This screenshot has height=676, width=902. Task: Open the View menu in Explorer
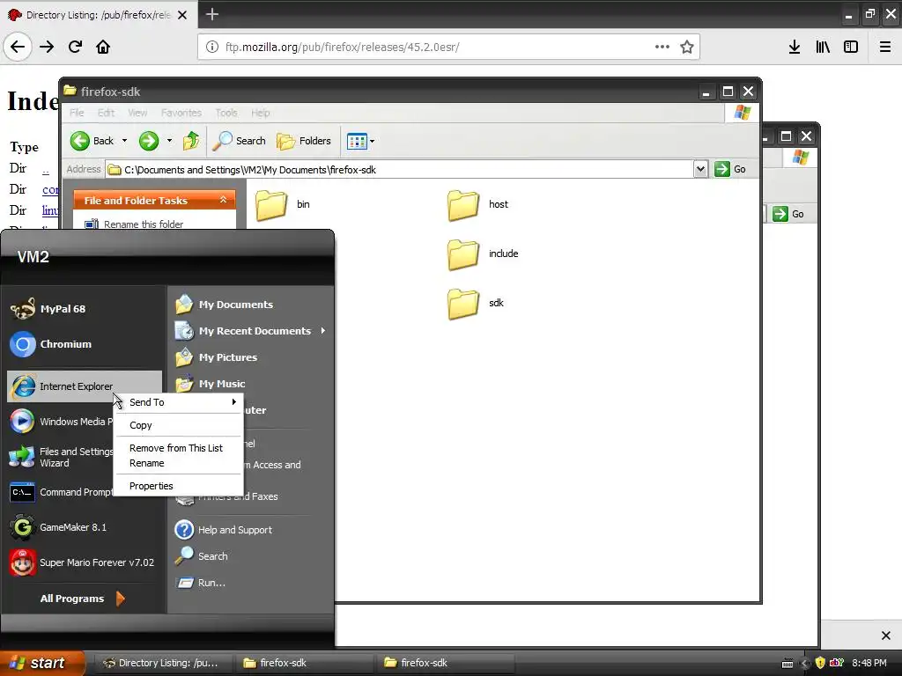click(137, 113)
